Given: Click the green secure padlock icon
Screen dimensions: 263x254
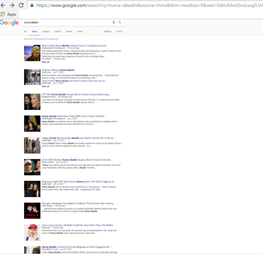Looking at the screenshot, I should 32,5.
